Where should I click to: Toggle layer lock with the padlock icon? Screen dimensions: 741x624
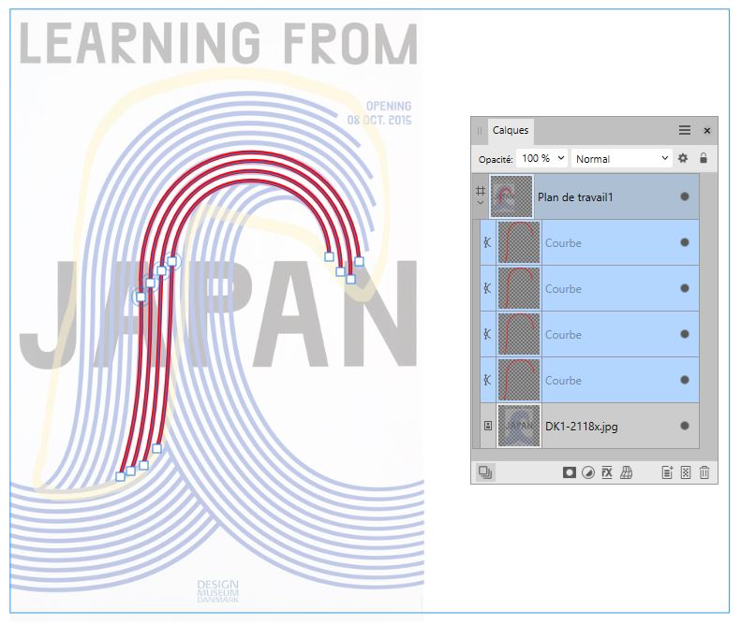(x=704, y=158)
